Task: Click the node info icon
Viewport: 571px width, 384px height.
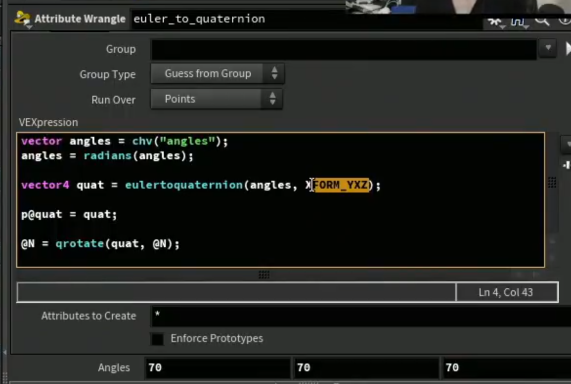Action: [x=565, y=21]
